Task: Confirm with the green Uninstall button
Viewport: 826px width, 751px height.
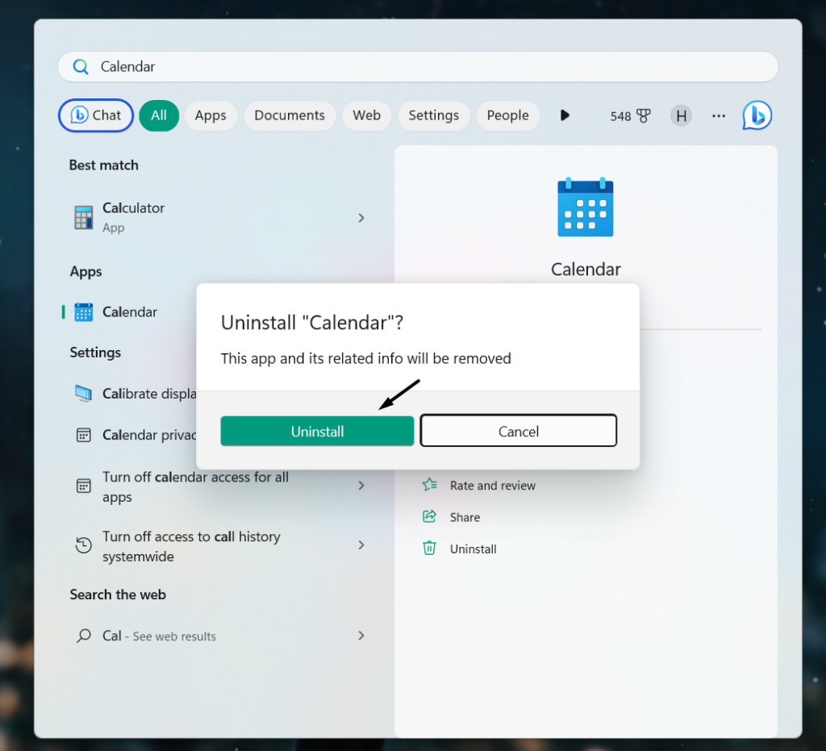Action: (317, 432)
